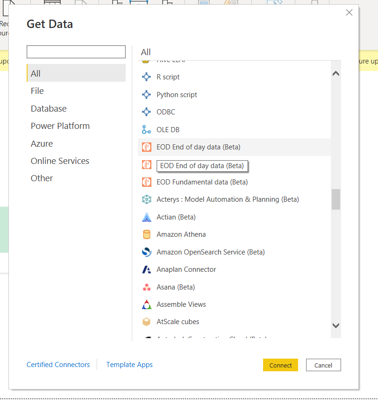Click the Actian (Beta) blue triangle icon
This screenshot has width=378, height=403.
pyautogui.click(x=147, y=217)
